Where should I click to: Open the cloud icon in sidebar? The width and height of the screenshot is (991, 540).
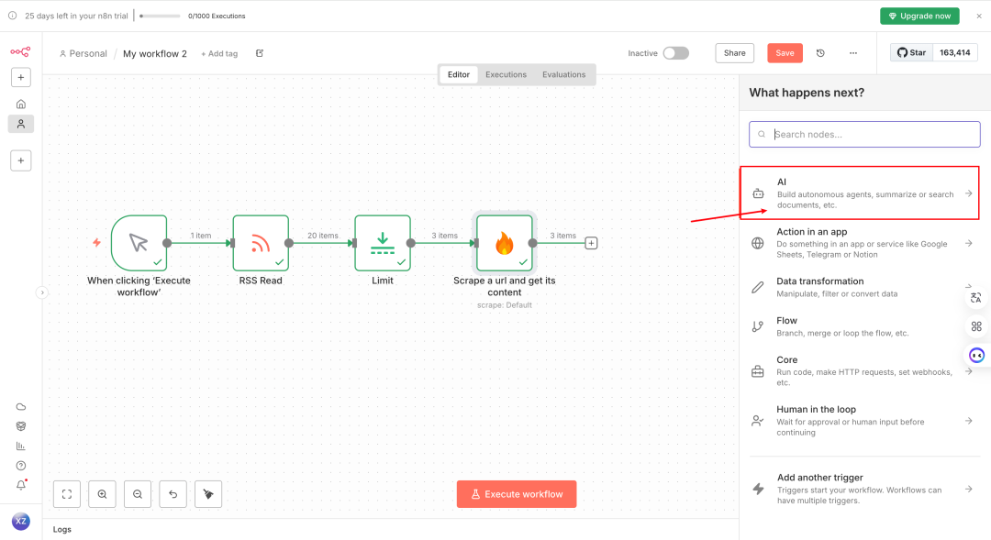(x=21, y=407)
